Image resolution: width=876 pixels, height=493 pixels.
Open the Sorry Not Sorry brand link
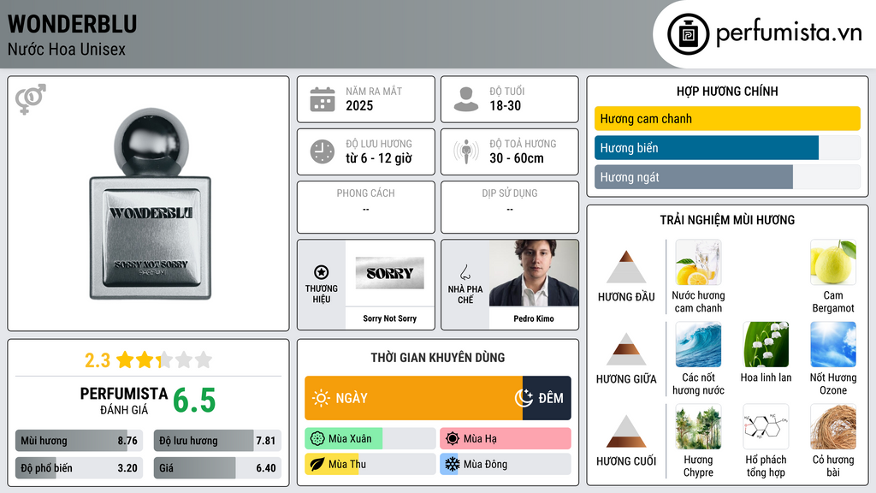coord(389,318)
